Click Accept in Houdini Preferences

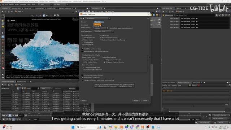[136, 101]
